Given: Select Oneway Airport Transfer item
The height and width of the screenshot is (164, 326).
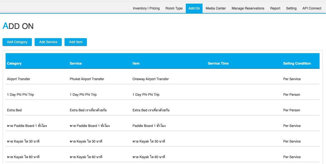Looking at the screenshot, I should pyautogui.click(x=151, y=79).
